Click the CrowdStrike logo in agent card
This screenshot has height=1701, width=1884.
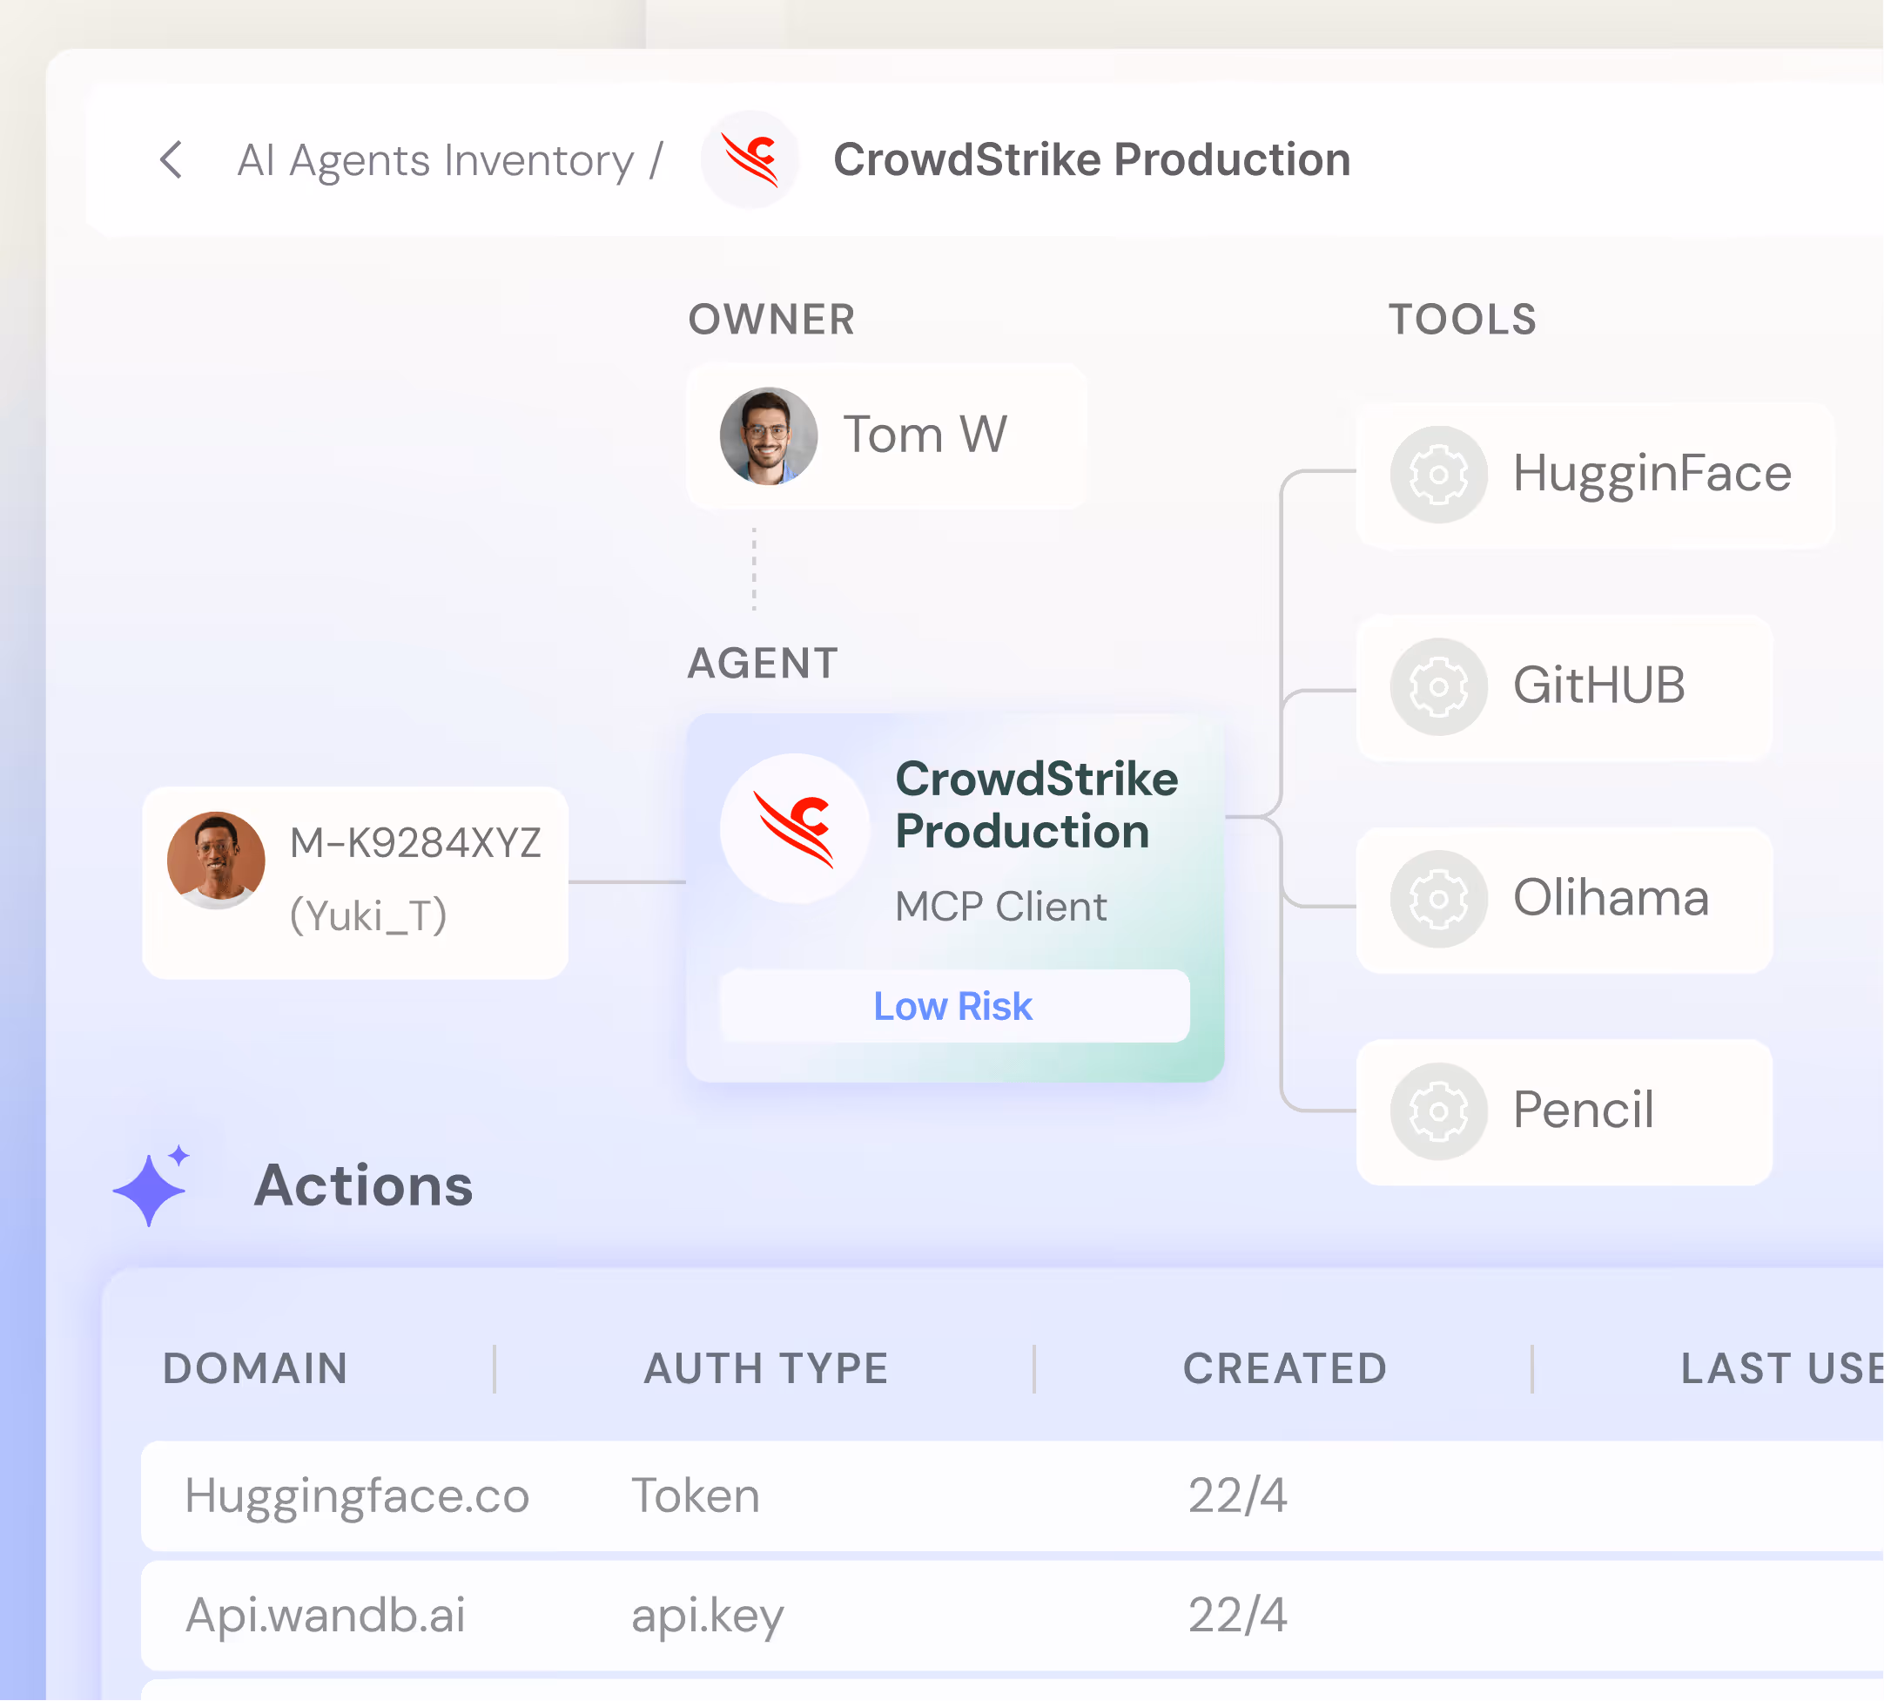click(795, 829)
